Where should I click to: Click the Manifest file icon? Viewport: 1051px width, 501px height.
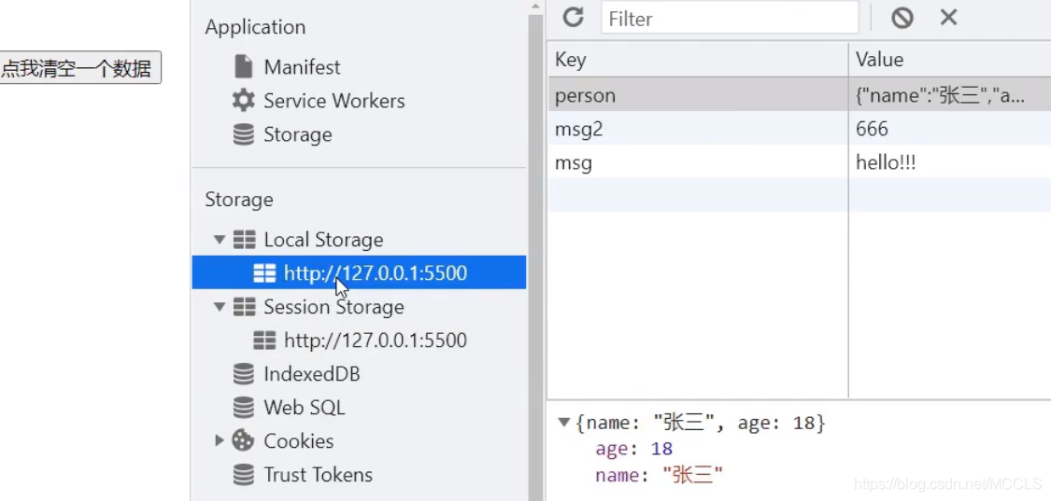[244, 67]
